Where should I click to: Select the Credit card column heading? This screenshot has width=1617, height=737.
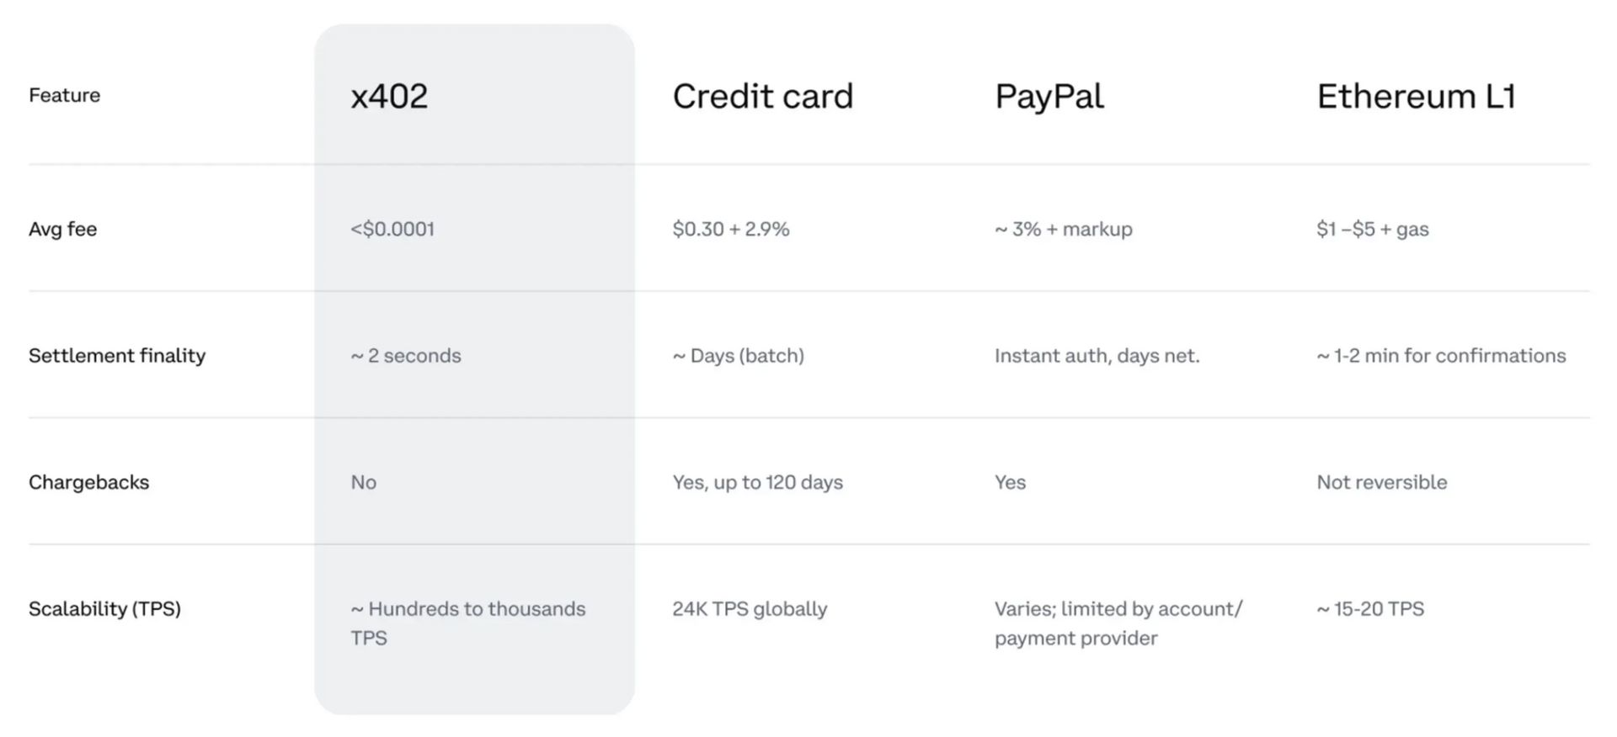pos(762,96)
